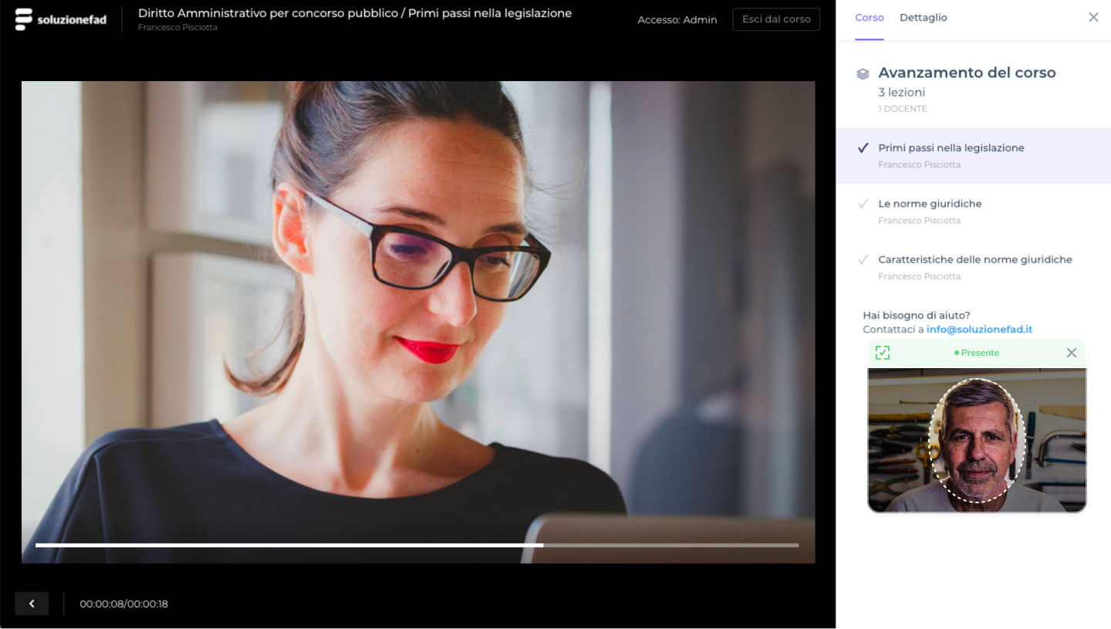Switch to the Corso tab

point(869,18)
